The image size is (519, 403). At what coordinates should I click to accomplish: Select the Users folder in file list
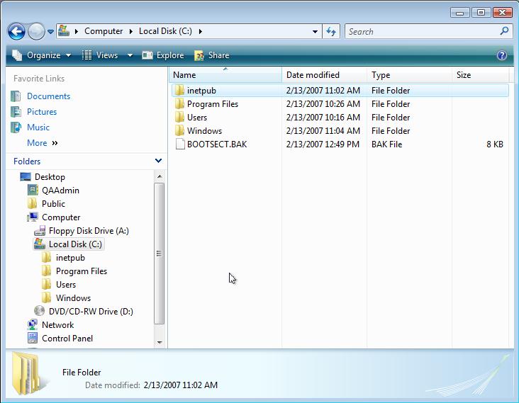(x=340, y=118)
